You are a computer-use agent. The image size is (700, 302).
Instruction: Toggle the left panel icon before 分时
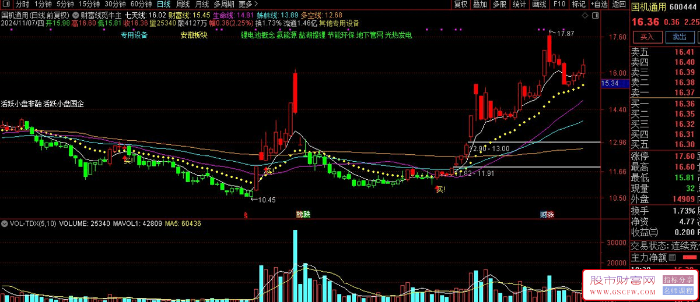click(7, 4)
